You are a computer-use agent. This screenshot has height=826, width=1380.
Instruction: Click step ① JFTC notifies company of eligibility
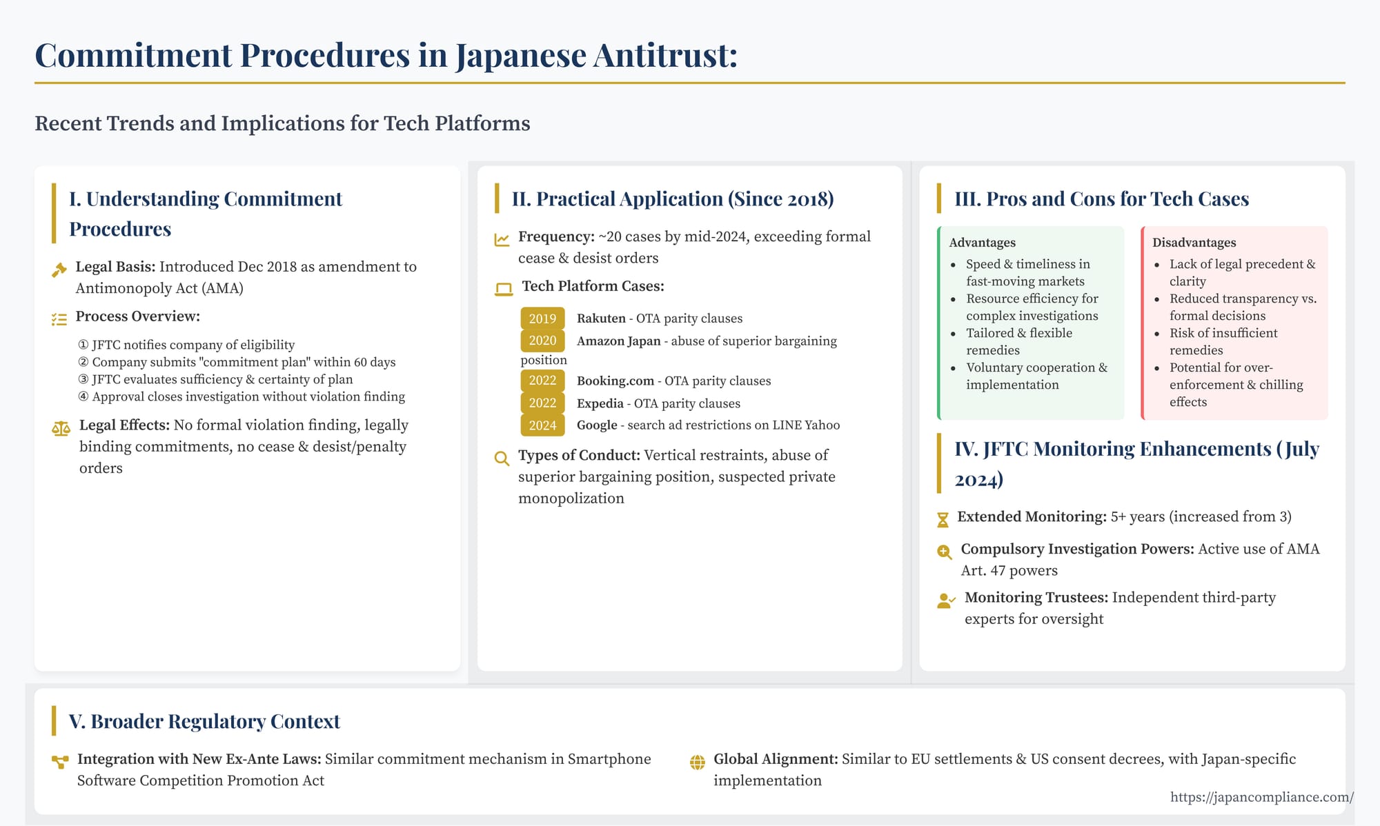[x=186, y=345]
